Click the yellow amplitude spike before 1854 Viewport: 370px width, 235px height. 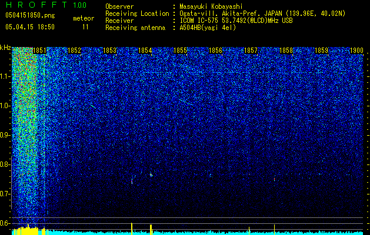tap(132, 229)
